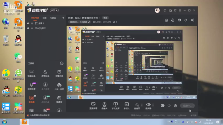Screen dimensions: 223x125
Task: Switch to 我的场景 tab
Action: (x=35, y=18)
